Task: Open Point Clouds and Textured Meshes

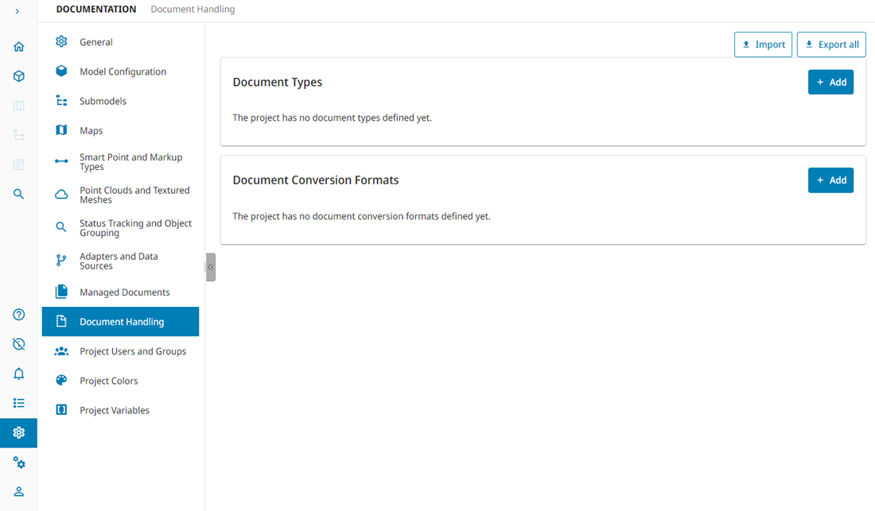Action: point(120,195)
